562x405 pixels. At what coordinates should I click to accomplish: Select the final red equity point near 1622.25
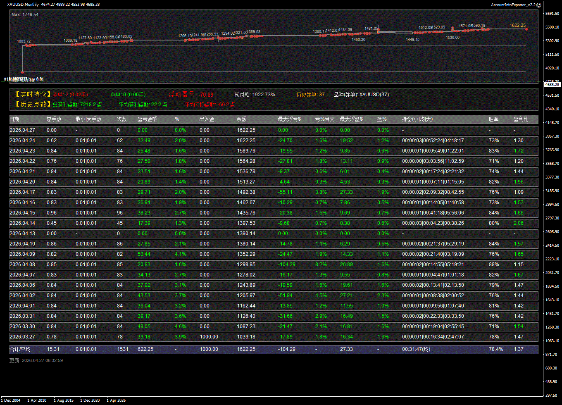point(526,29)
